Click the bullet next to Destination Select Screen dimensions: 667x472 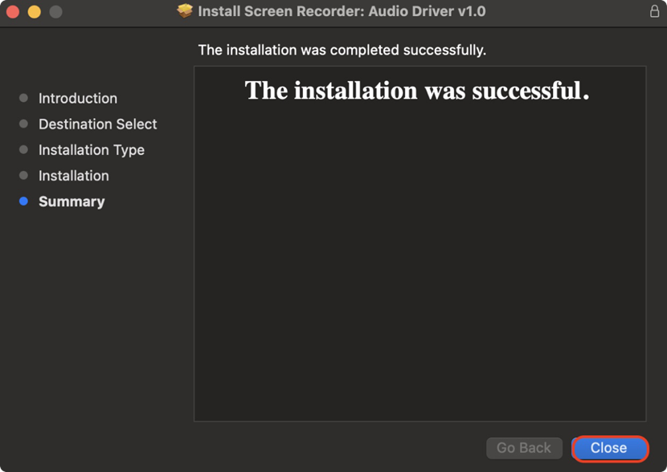[23, 124]
